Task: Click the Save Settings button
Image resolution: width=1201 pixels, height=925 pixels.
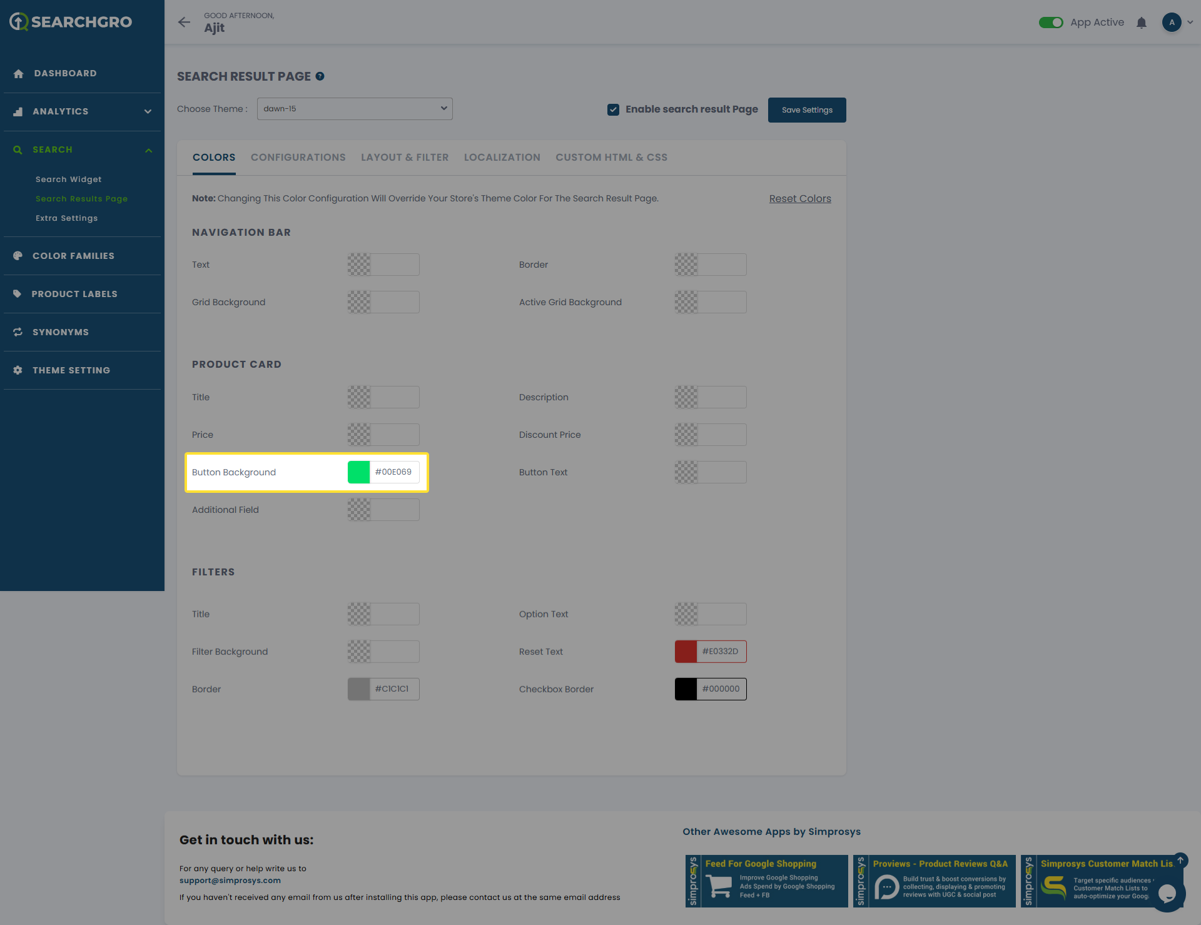Action: tap(807, 110)
